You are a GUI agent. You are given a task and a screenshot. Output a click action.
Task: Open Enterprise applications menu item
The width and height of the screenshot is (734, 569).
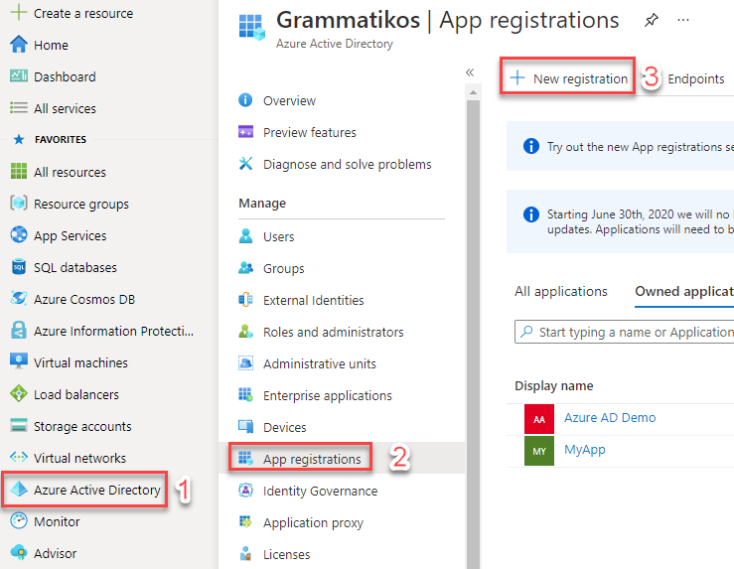pos(341,395)
